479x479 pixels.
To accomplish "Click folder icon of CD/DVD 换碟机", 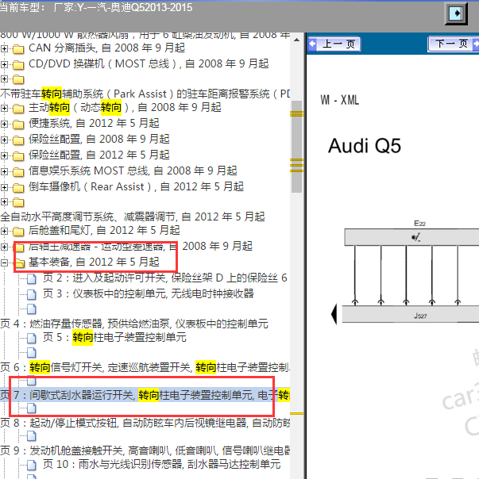I will pyautogui.click(x=18, y=64).
